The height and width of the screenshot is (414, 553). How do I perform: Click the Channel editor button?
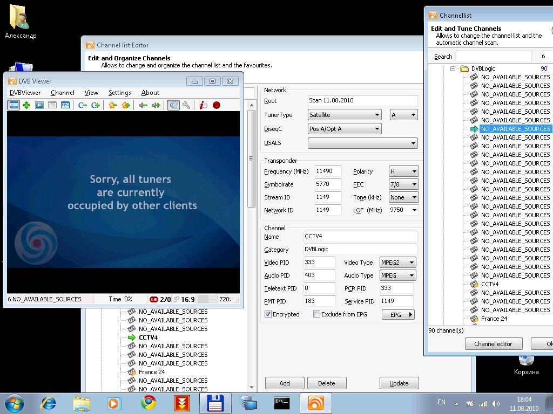pyautogui.click(x=493, y=344)
